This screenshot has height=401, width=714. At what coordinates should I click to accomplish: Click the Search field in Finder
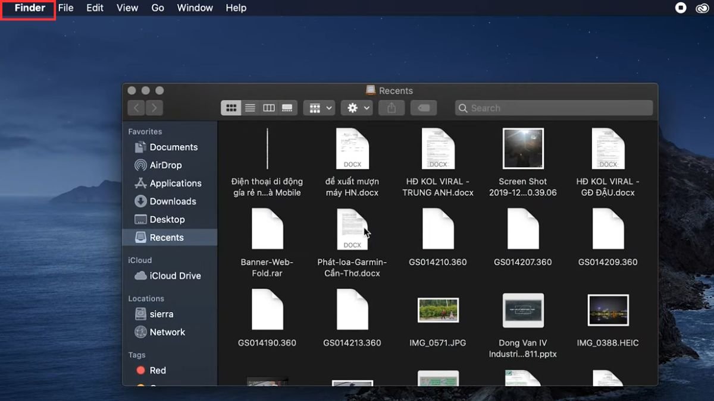pos(553,108)
